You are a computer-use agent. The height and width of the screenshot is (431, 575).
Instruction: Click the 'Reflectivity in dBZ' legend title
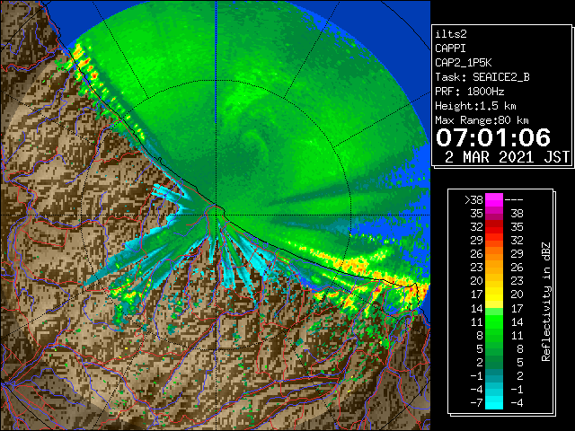(x=545, y=302)
